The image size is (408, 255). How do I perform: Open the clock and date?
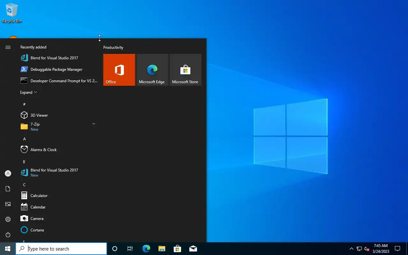click(x=381, y=249)
